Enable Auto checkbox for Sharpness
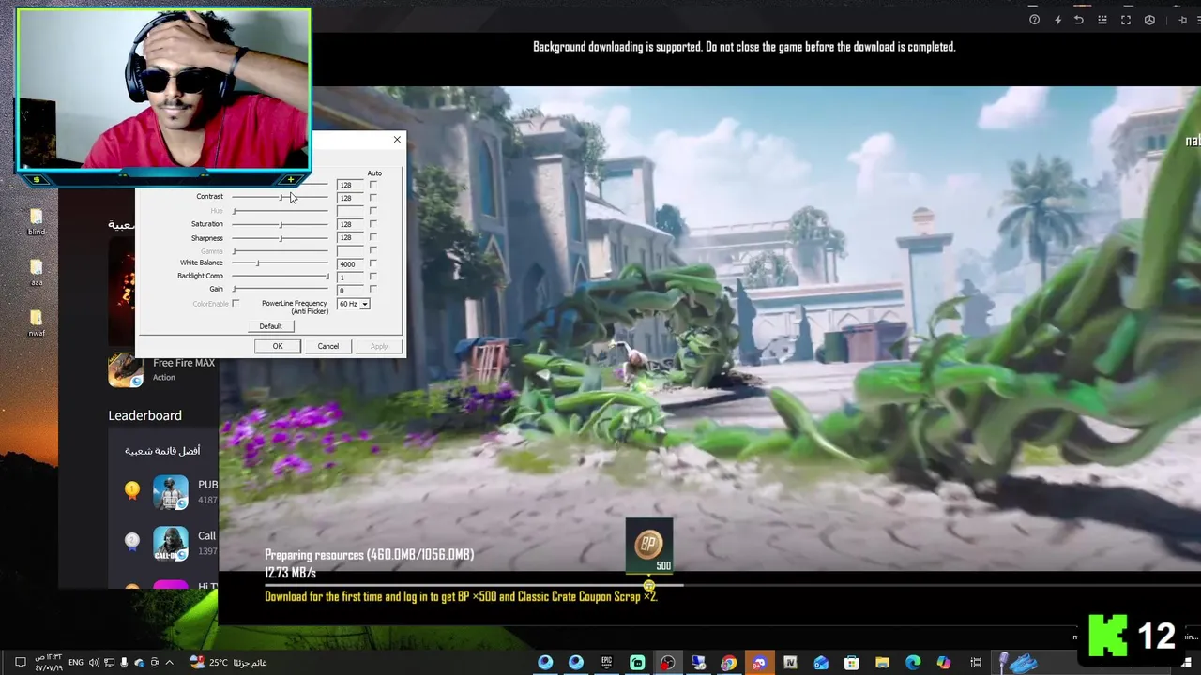Image resolution: width=1201 pixels, height=675 pixels. pos(372,237)
